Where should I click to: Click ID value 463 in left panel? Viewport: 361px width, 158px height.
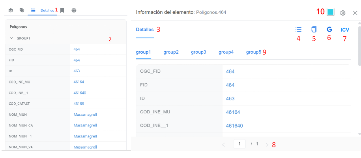pos(77,71)
